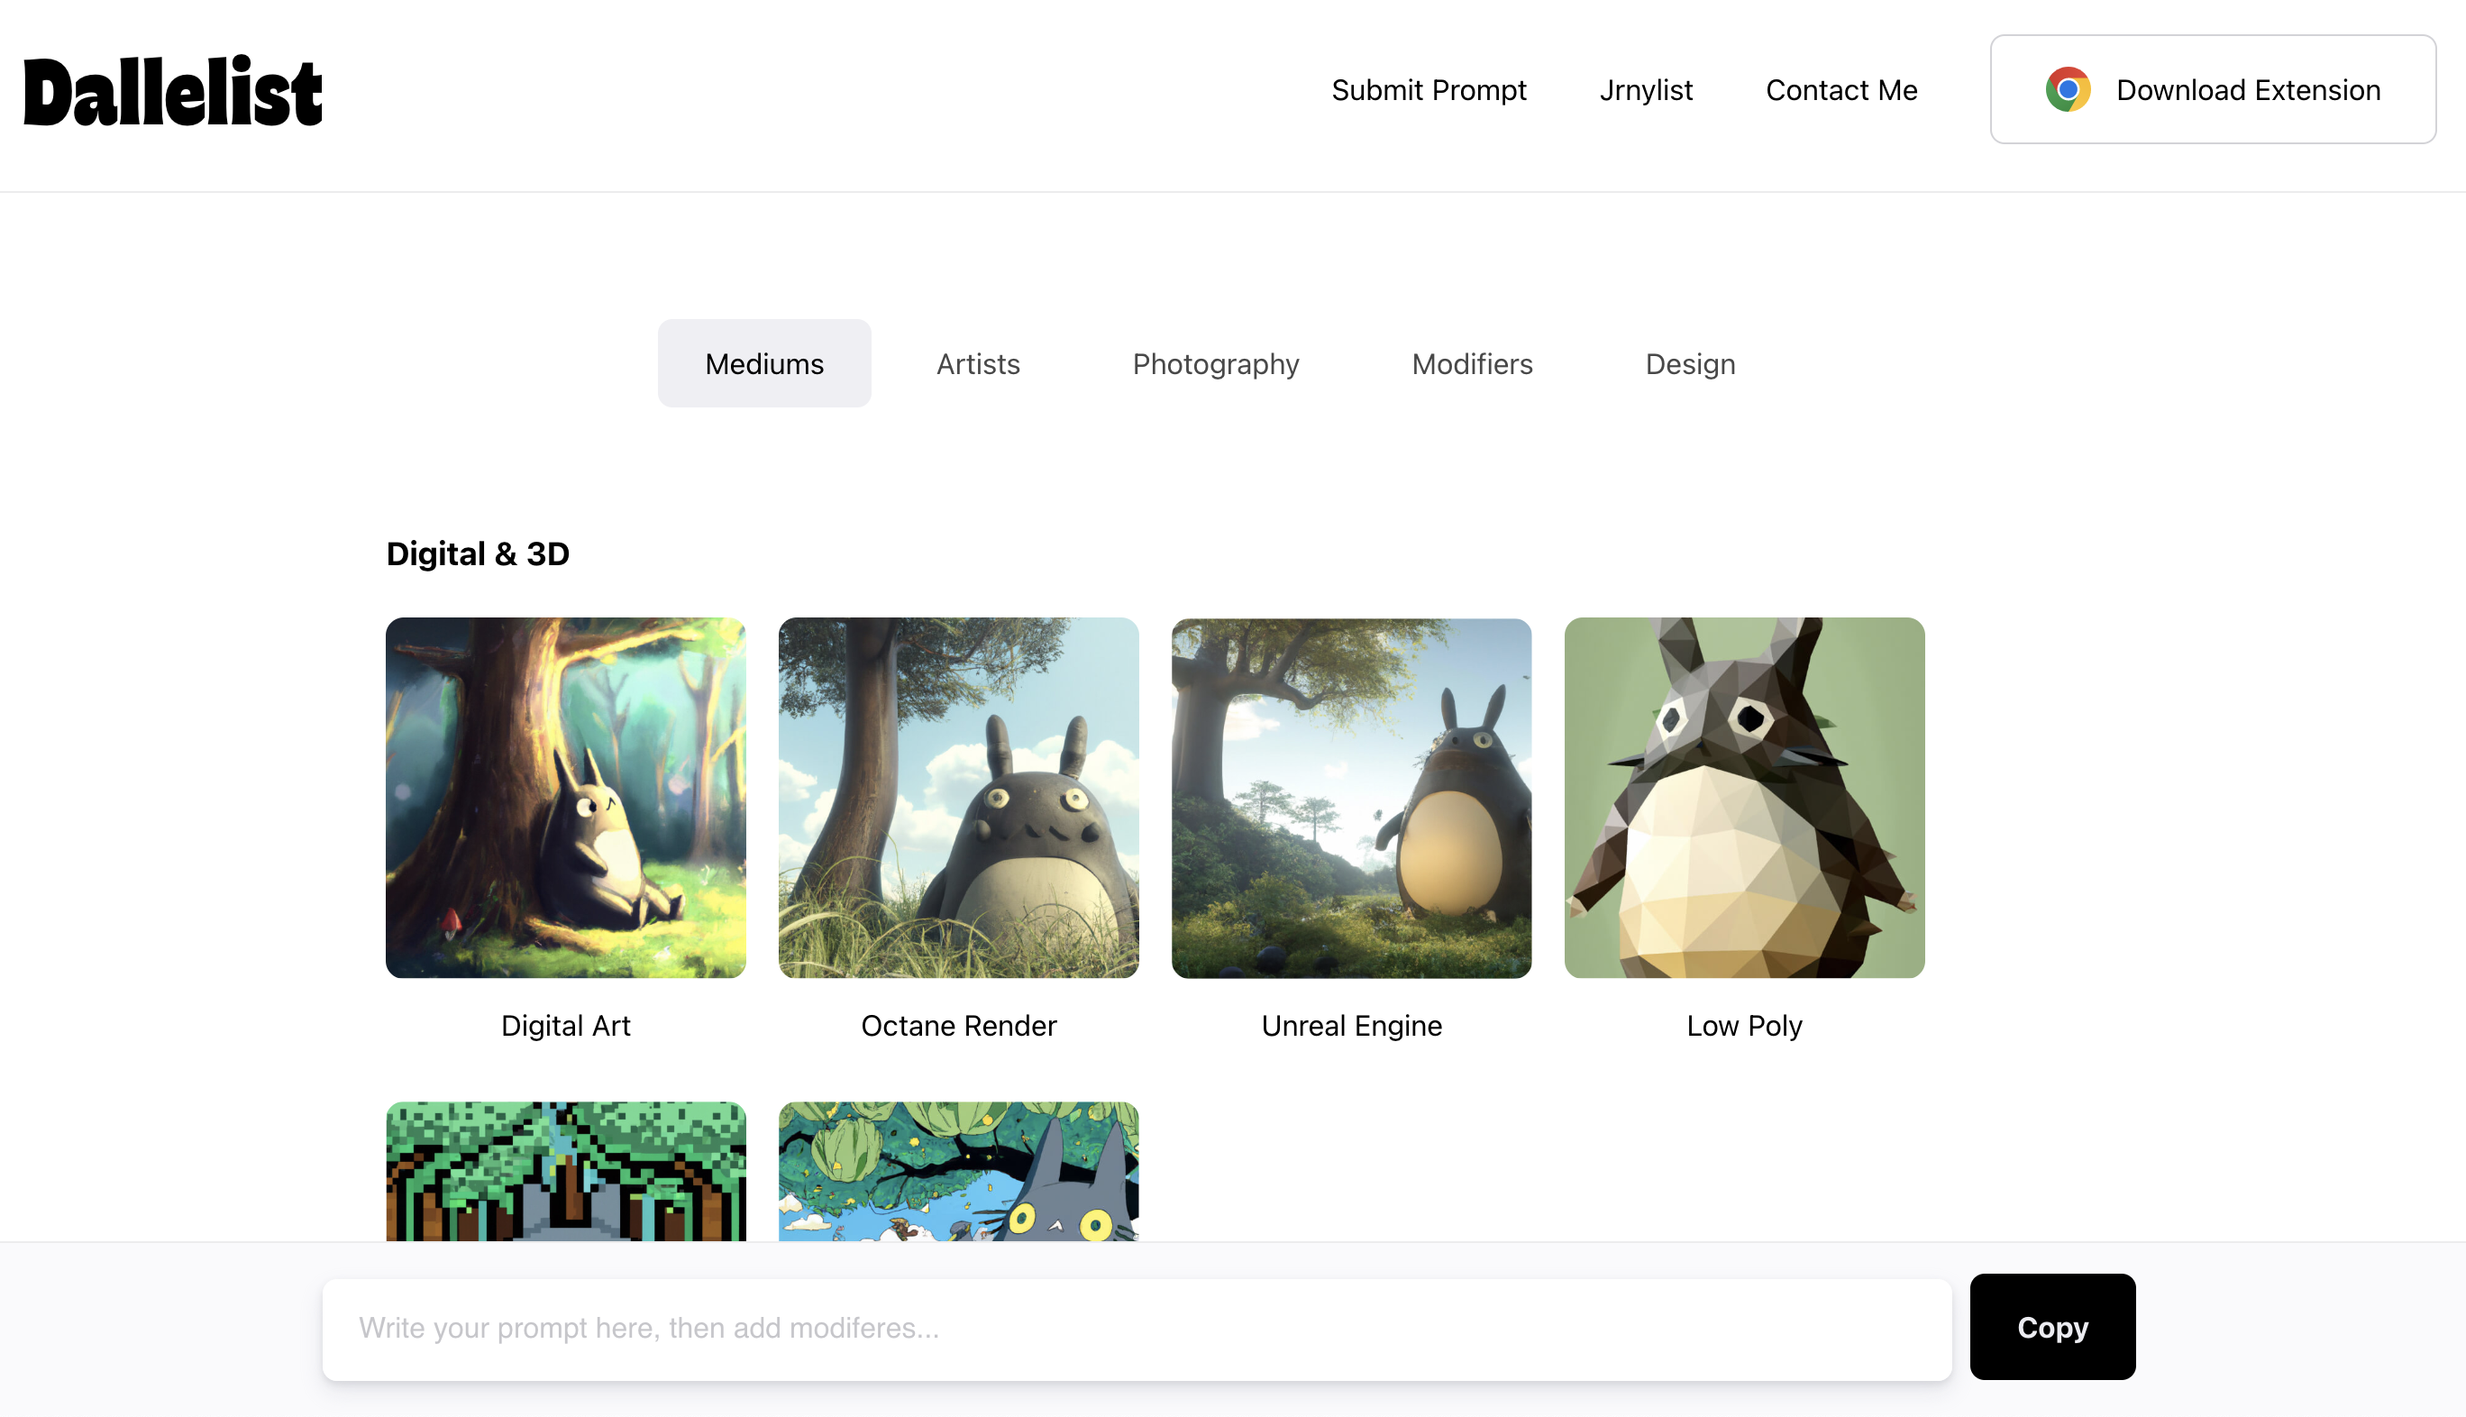2466x1417 pixels.
Task: Click the Octane Render label
Action: [x=959, y=1025]
